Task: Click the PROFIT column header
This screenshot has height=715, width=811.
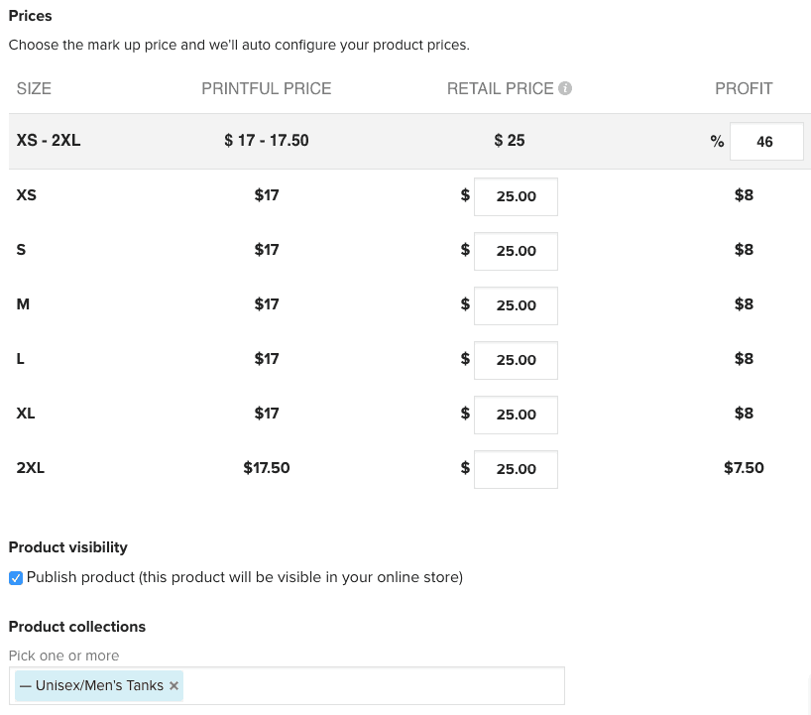Action: click(744, 89)
